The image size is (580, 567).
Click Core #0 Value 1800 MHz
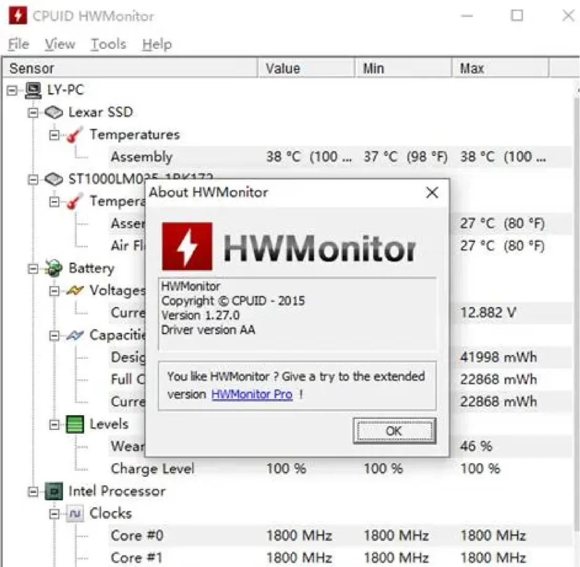299,535
